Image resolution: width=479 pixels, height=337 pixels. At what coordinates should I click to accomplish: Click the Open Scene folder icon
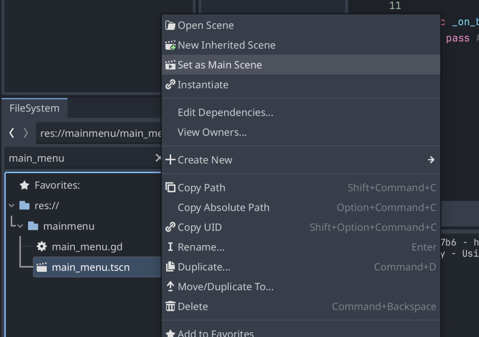coord(170,25)
